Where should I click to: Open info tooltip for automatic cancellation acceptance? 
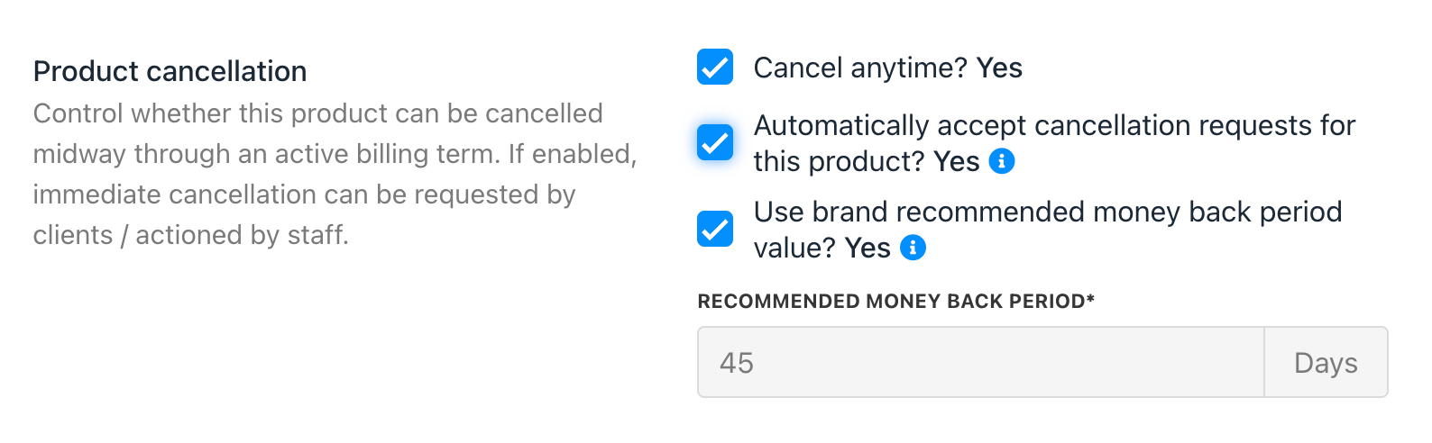1002,161
